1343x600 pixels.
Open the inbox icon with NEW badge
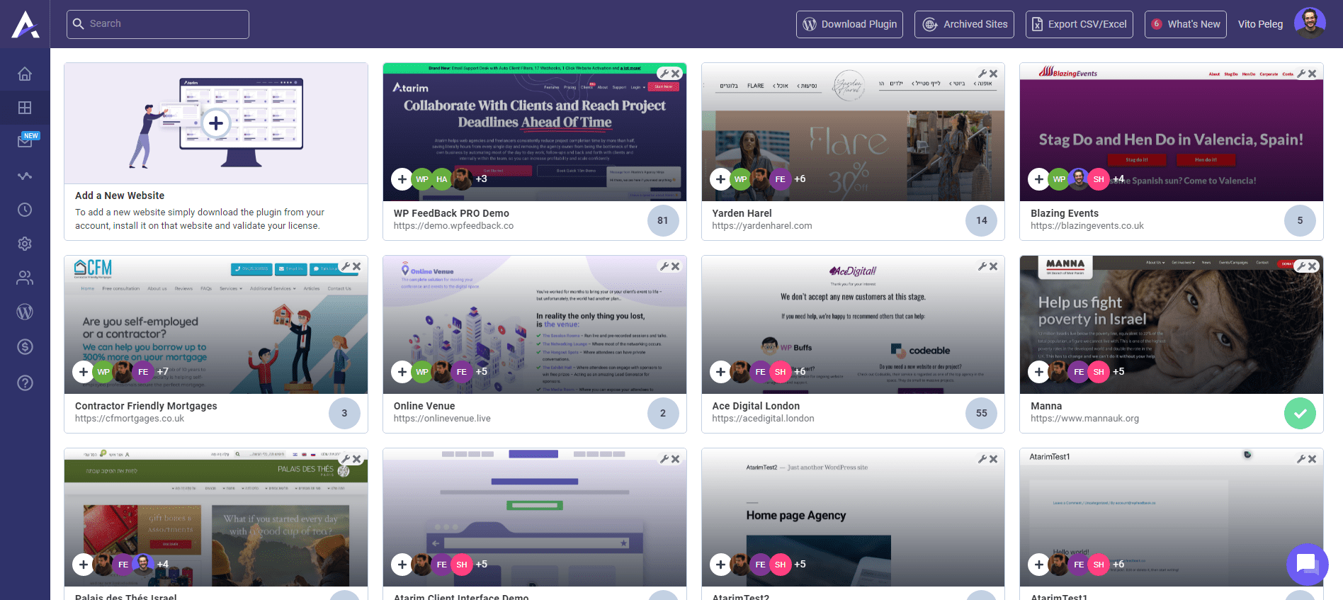[25, 142]
